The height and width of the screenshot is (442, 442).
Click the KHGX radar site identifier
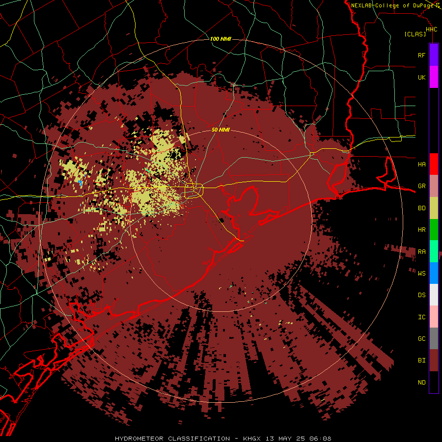click(252, 439)
